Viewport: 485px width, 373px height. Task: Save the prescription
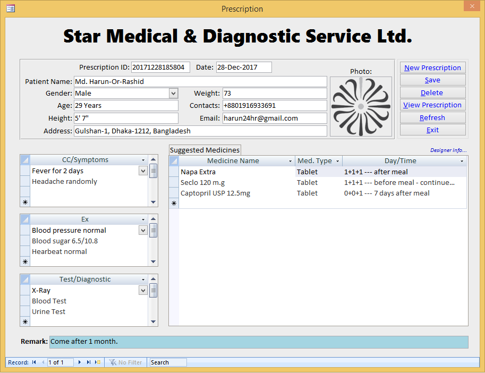pos(432,80)
